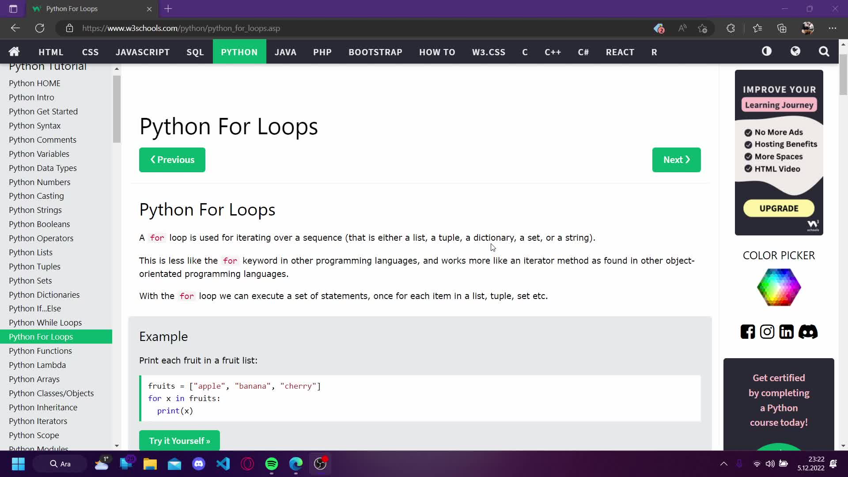The image size is (848, 477).
Task: Join W3Schools Discord icon
Action: [808, 332]
